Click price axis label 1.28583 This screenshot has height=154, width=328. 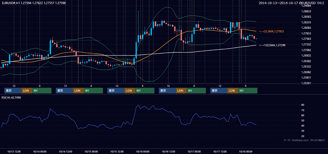pos(306,17)
